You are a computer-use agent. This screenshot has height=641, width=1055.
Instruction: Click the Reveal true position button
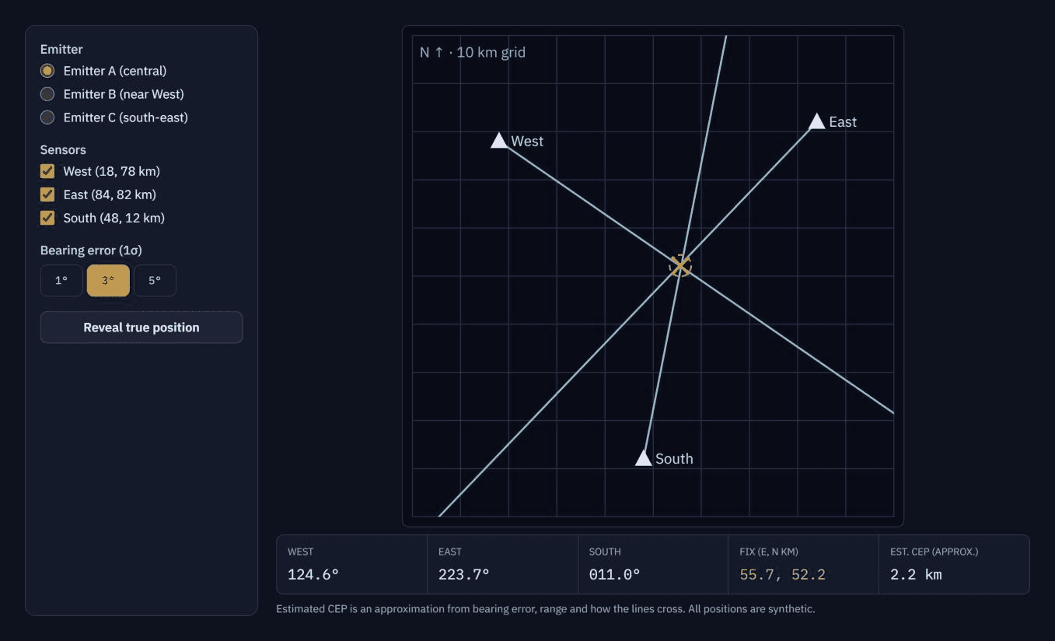pyautogui.click(x=141, y=328)
